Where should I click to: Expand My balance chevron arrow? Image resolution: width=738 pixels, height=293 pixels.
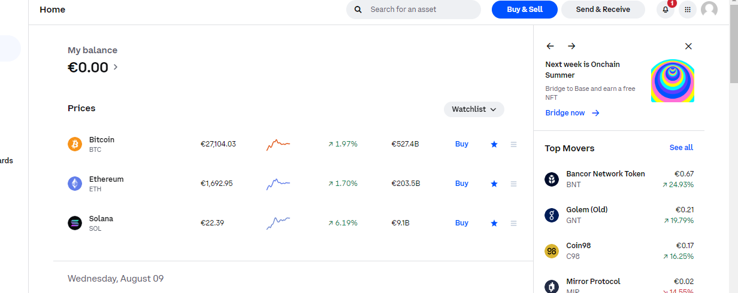point(116,67)
